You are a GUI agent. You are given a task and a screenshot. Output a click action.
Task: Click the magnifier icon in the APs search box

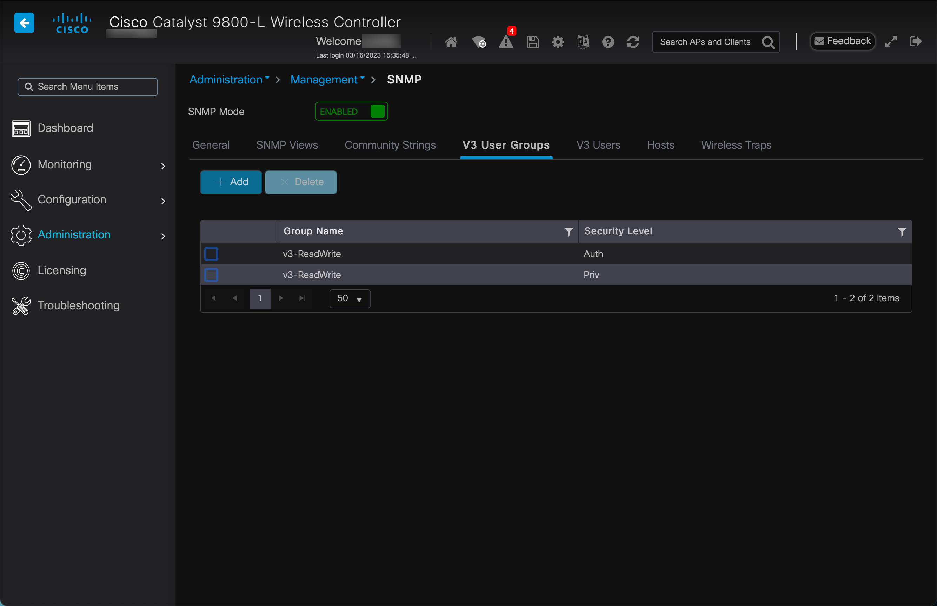[768, 42]
